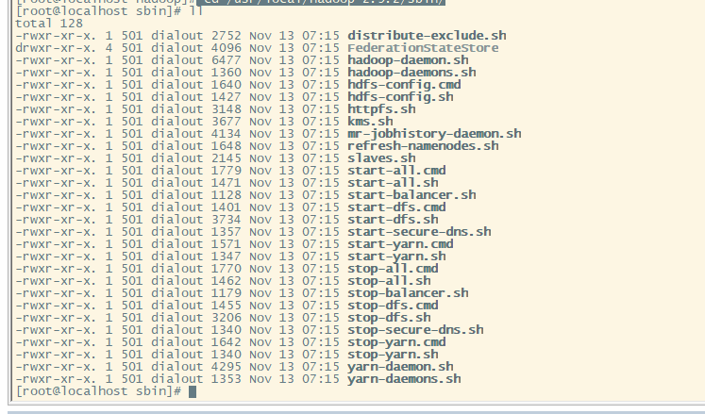Click stop-dfs.cmd filename
Image resolution: width=705 pixels, height=414 pixels.
click(393, 306)
